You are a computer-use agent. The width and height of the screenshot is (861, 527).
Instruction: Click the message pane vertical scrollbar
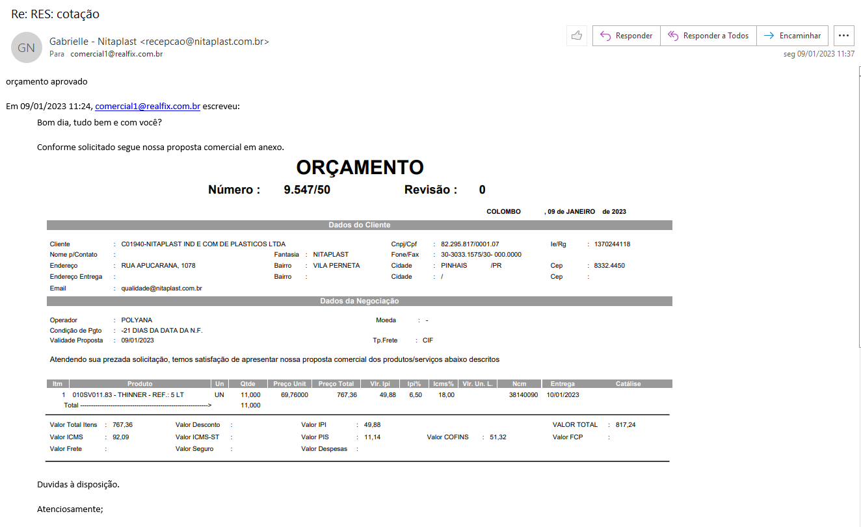coord(858,292)
